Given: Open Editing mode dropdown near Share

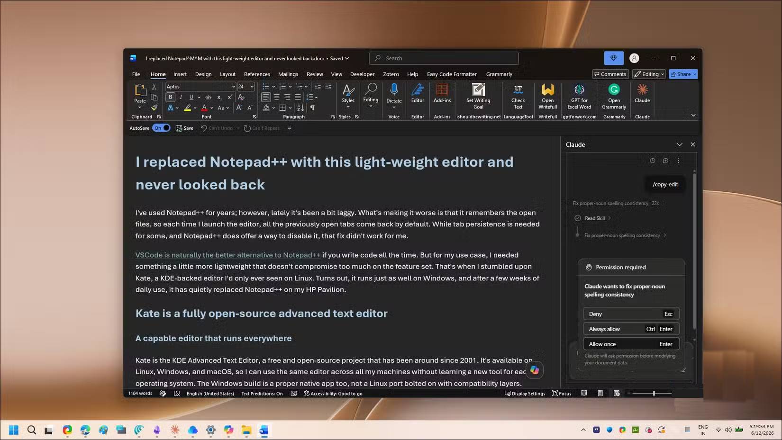Looking at the screenshot, I should pyautogui.click(x=649, y=74).
